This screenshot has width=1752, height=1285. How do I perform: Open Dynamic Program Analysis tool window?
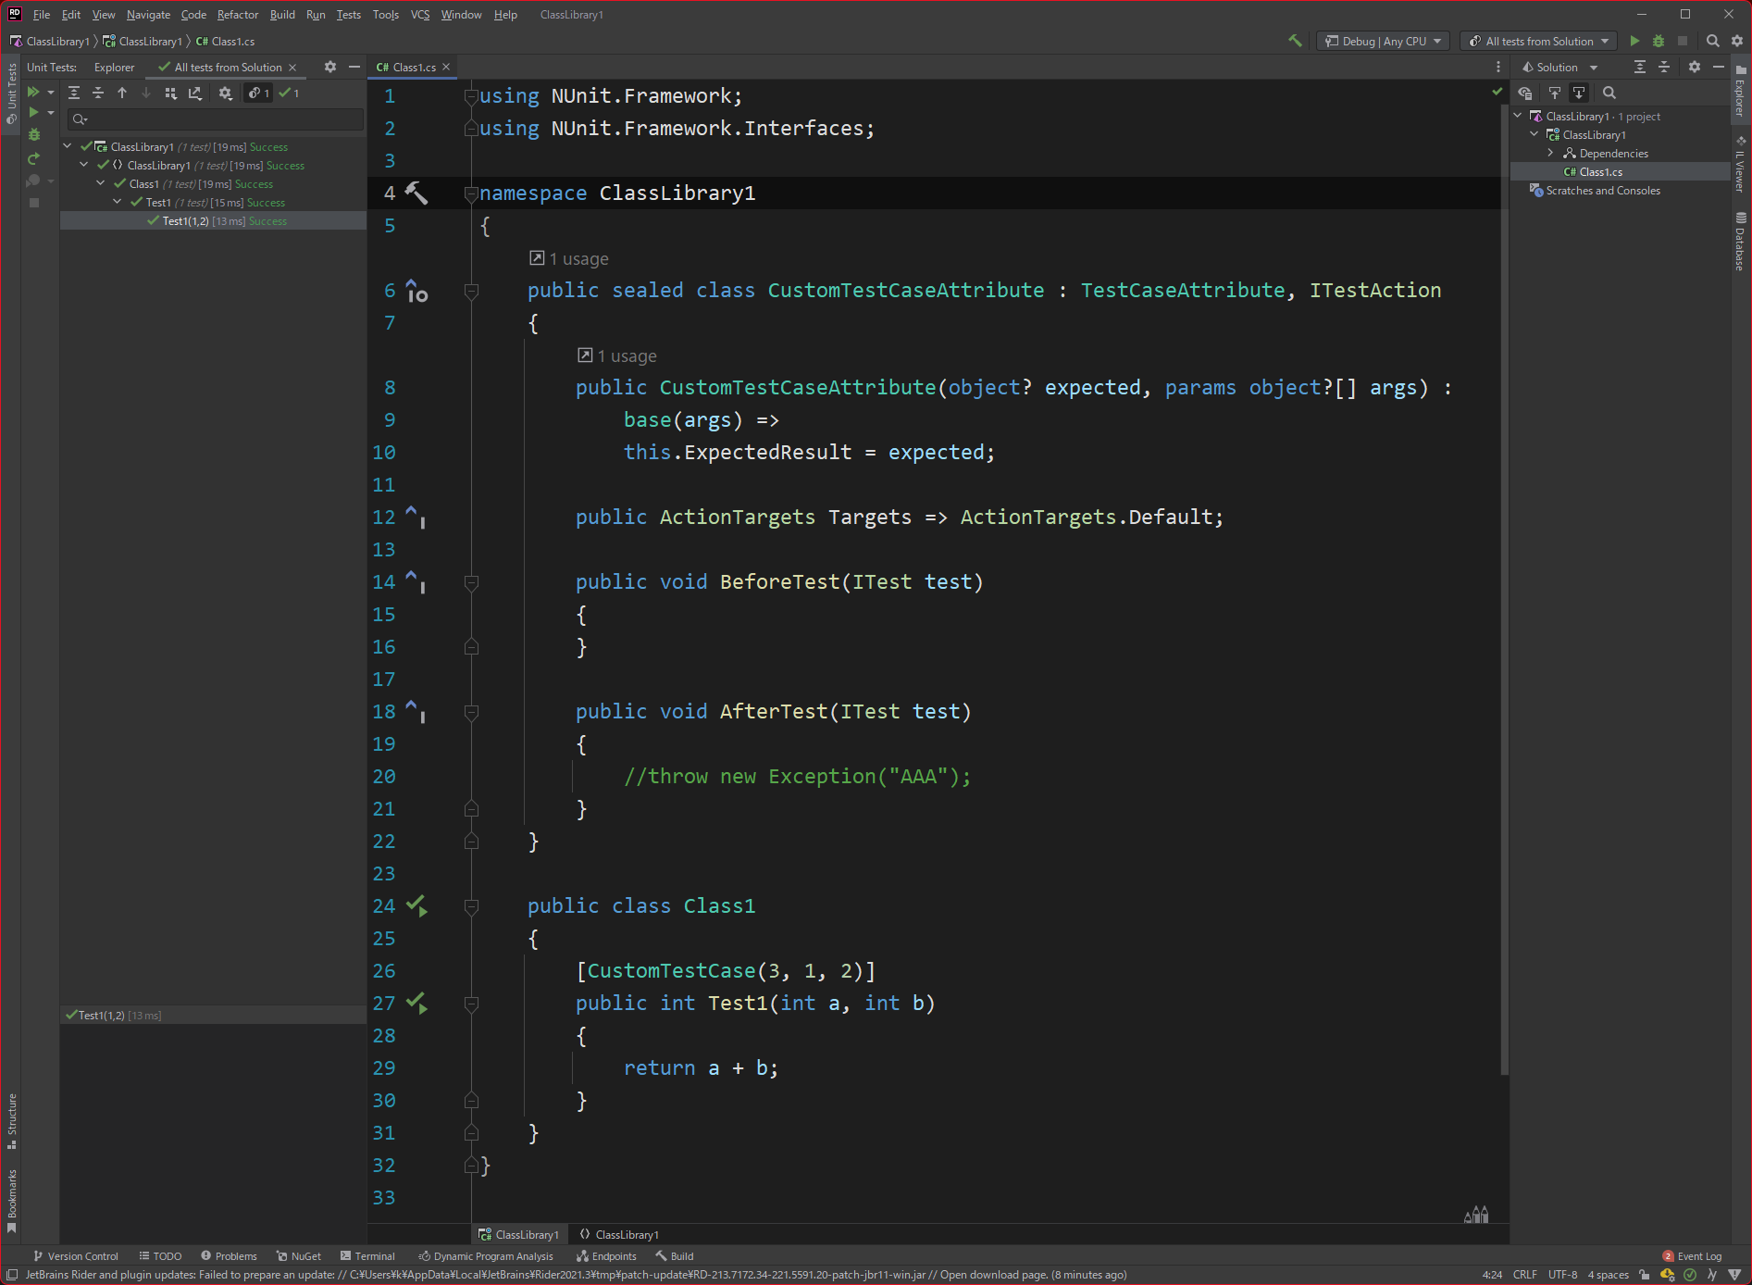pyautogui.click(x=486, y=1256)
